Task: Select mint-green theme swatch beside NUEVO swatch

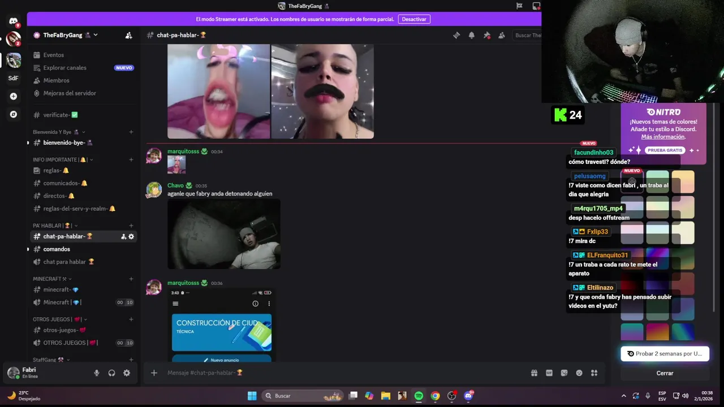Action: (x=657, y=182)
